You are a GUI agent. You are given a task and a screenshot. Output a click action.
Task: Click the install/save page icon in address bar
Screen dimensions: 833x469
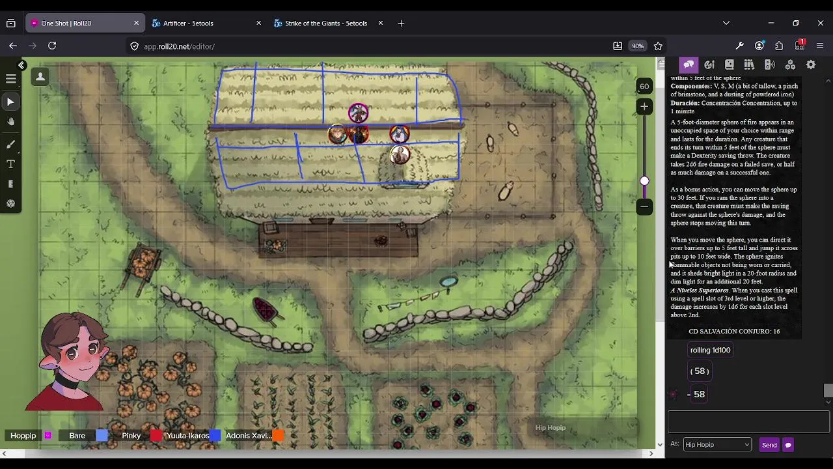pyautogui.click(x=618, y=46)
